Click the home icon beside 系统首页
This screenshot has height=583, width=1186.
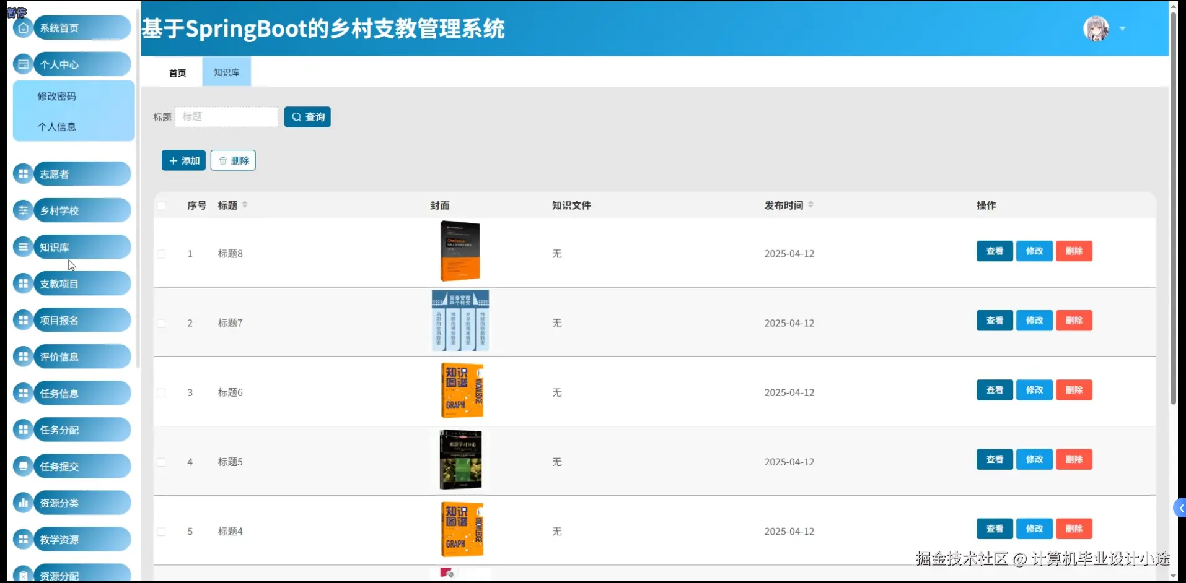click(x=23, y=28)
